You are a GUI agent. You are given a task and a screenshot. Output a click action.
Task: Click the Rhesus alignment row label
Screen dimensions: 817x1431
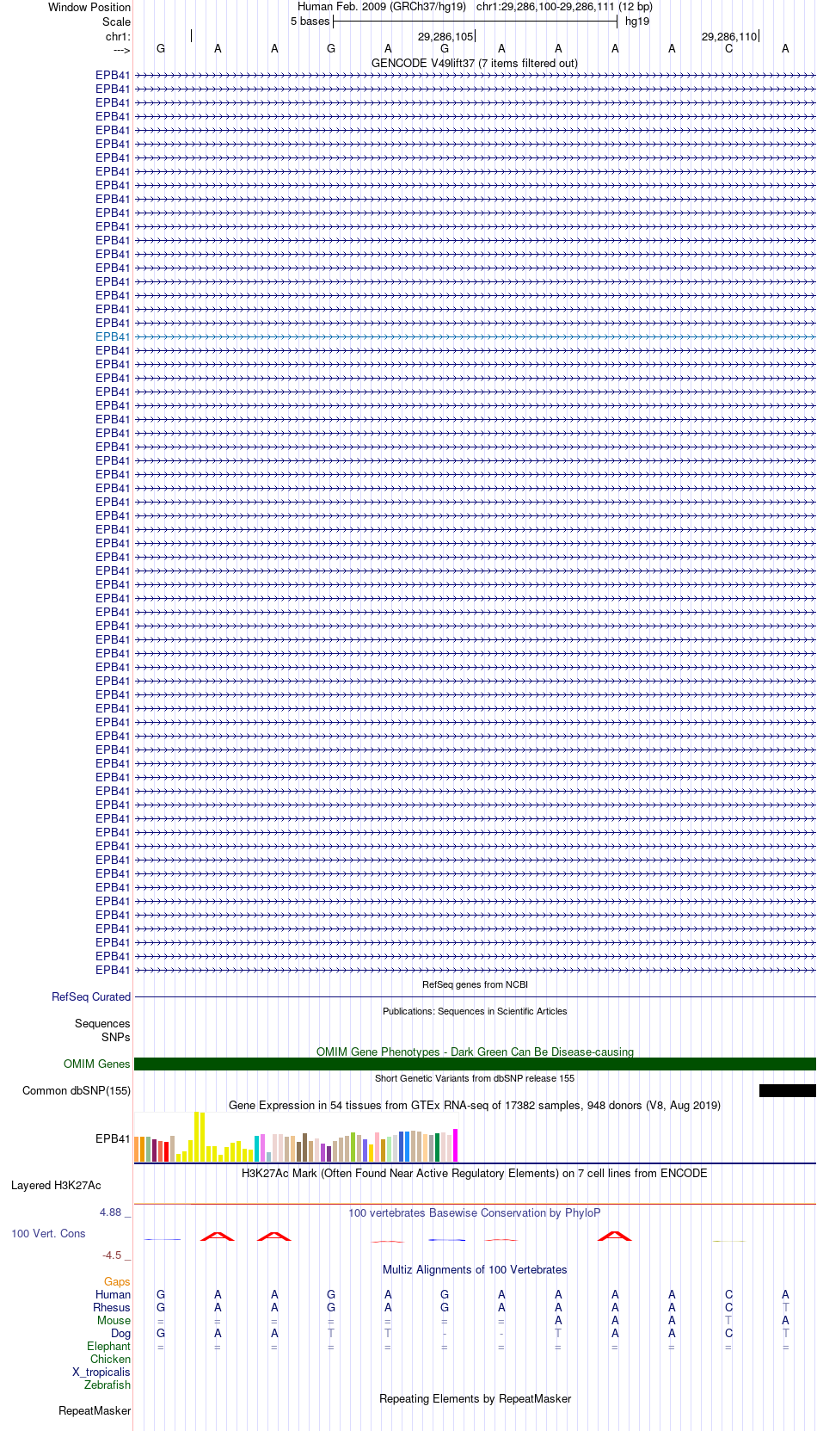click(x=112, y=1308)
